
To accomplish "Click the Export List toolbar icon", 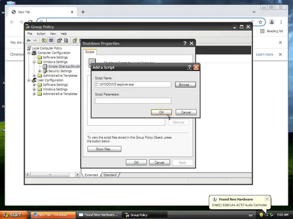I will 66,40.
